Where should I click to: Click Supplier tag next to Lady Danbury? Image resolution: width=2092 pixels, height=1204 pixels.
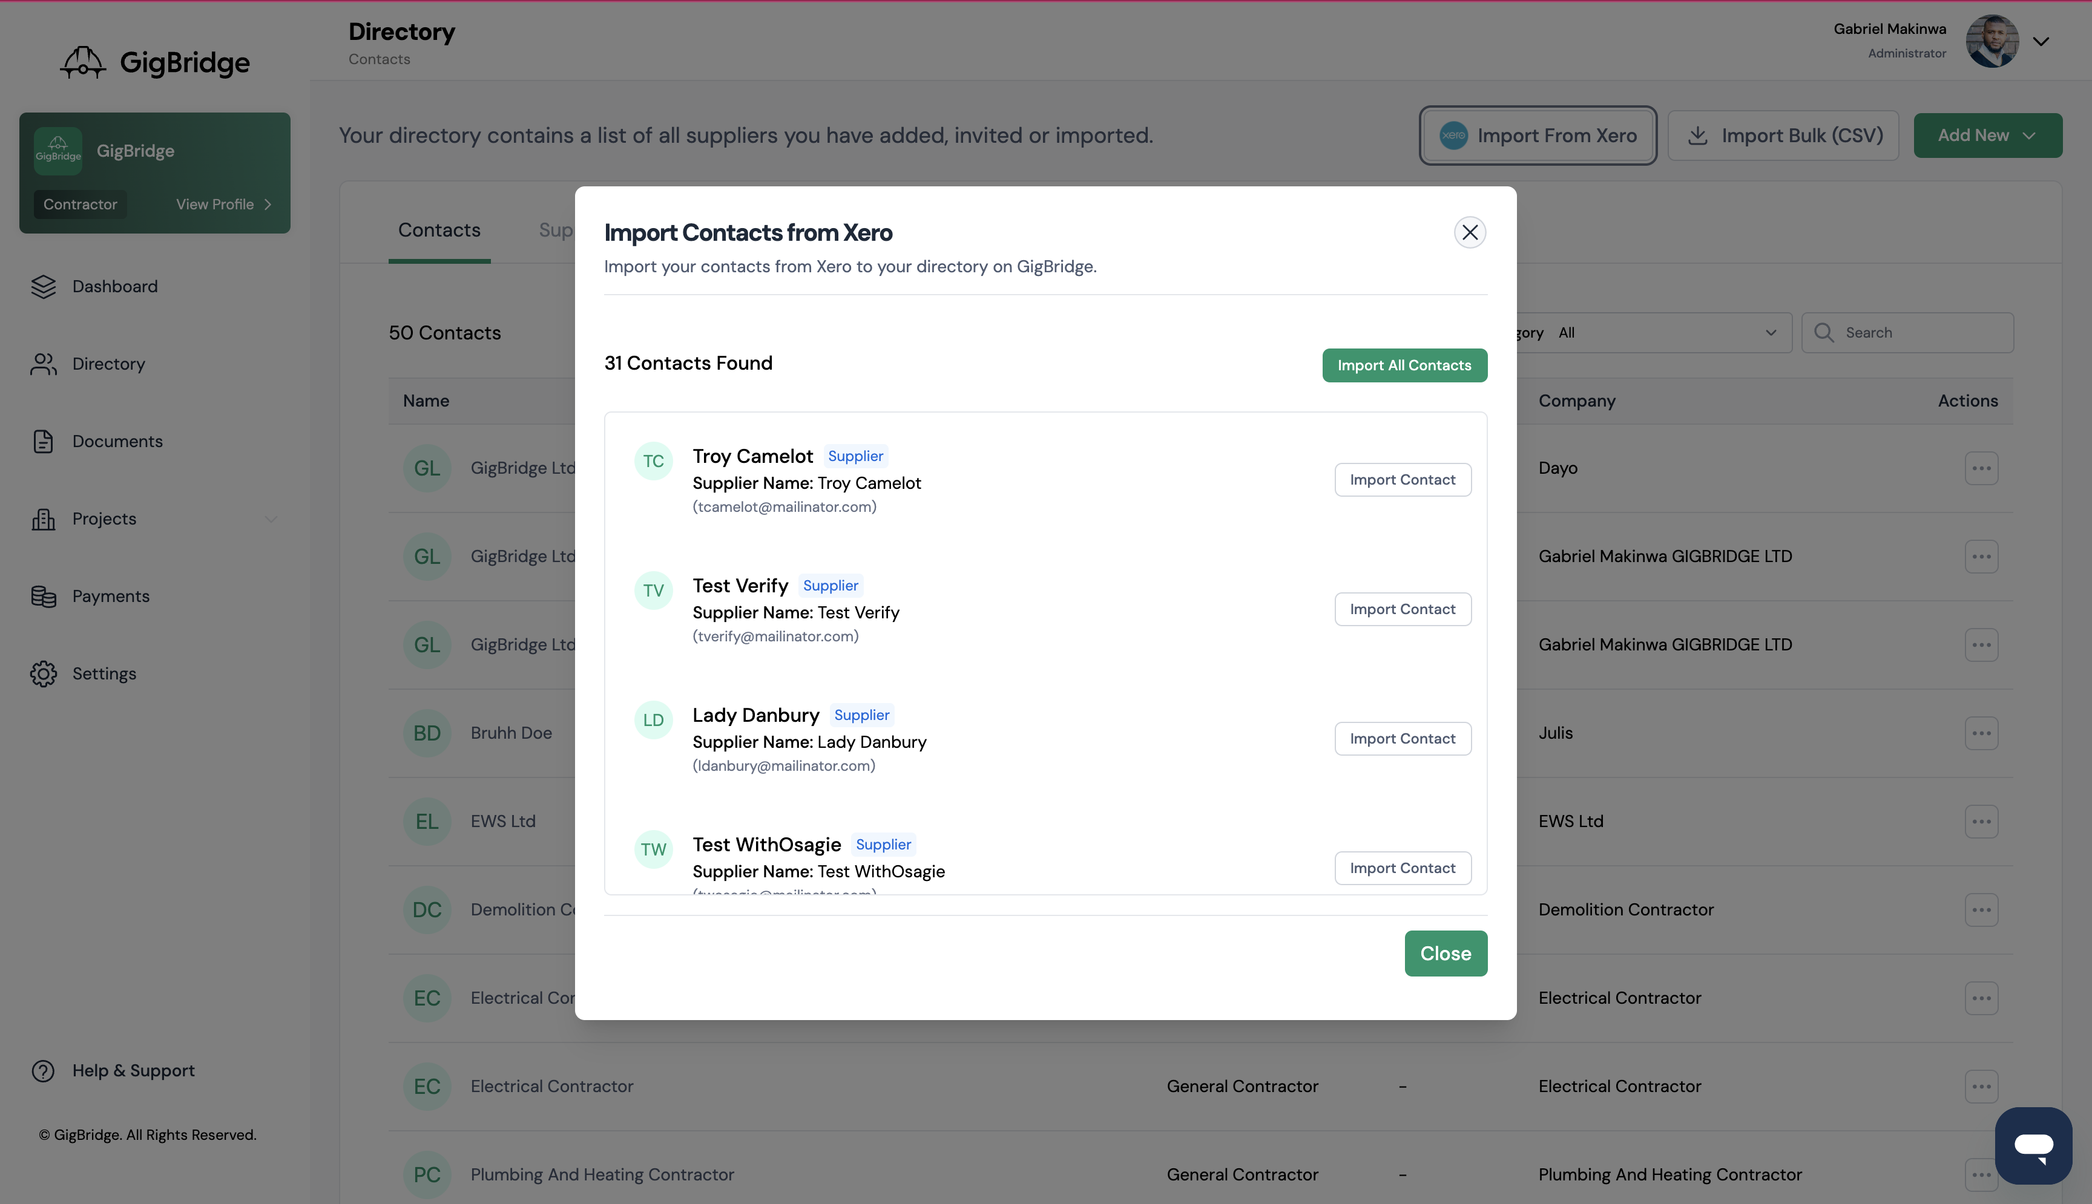click(x=861, y=715)
